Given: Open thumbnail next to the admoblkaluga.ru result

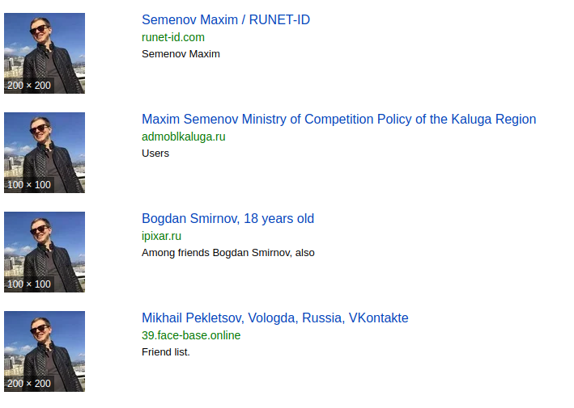Looking at the screenshot, I should click(x=45, y=153).
